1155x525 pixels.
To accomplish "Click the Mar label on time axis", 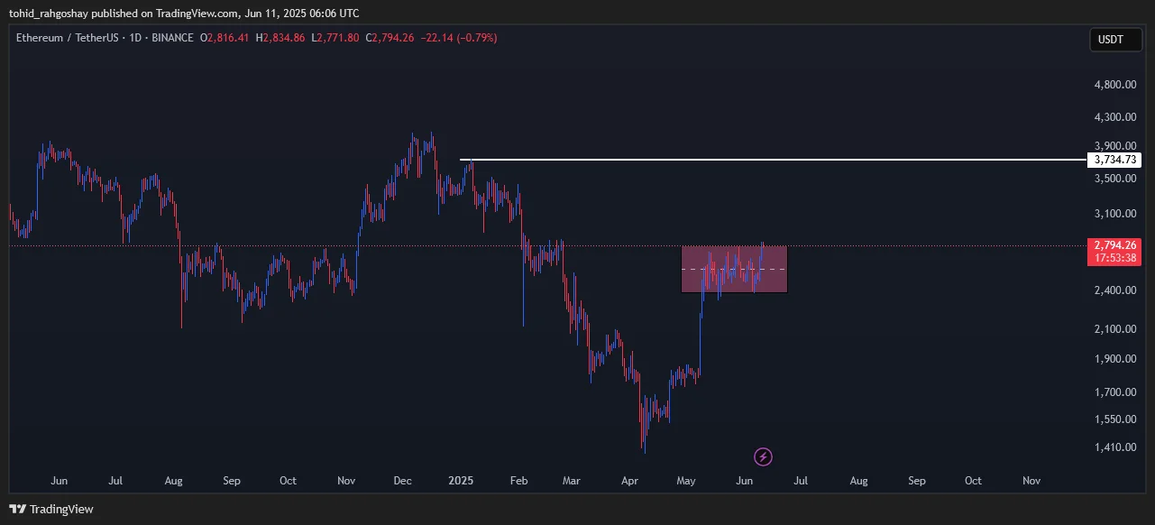I will point(571,481).
